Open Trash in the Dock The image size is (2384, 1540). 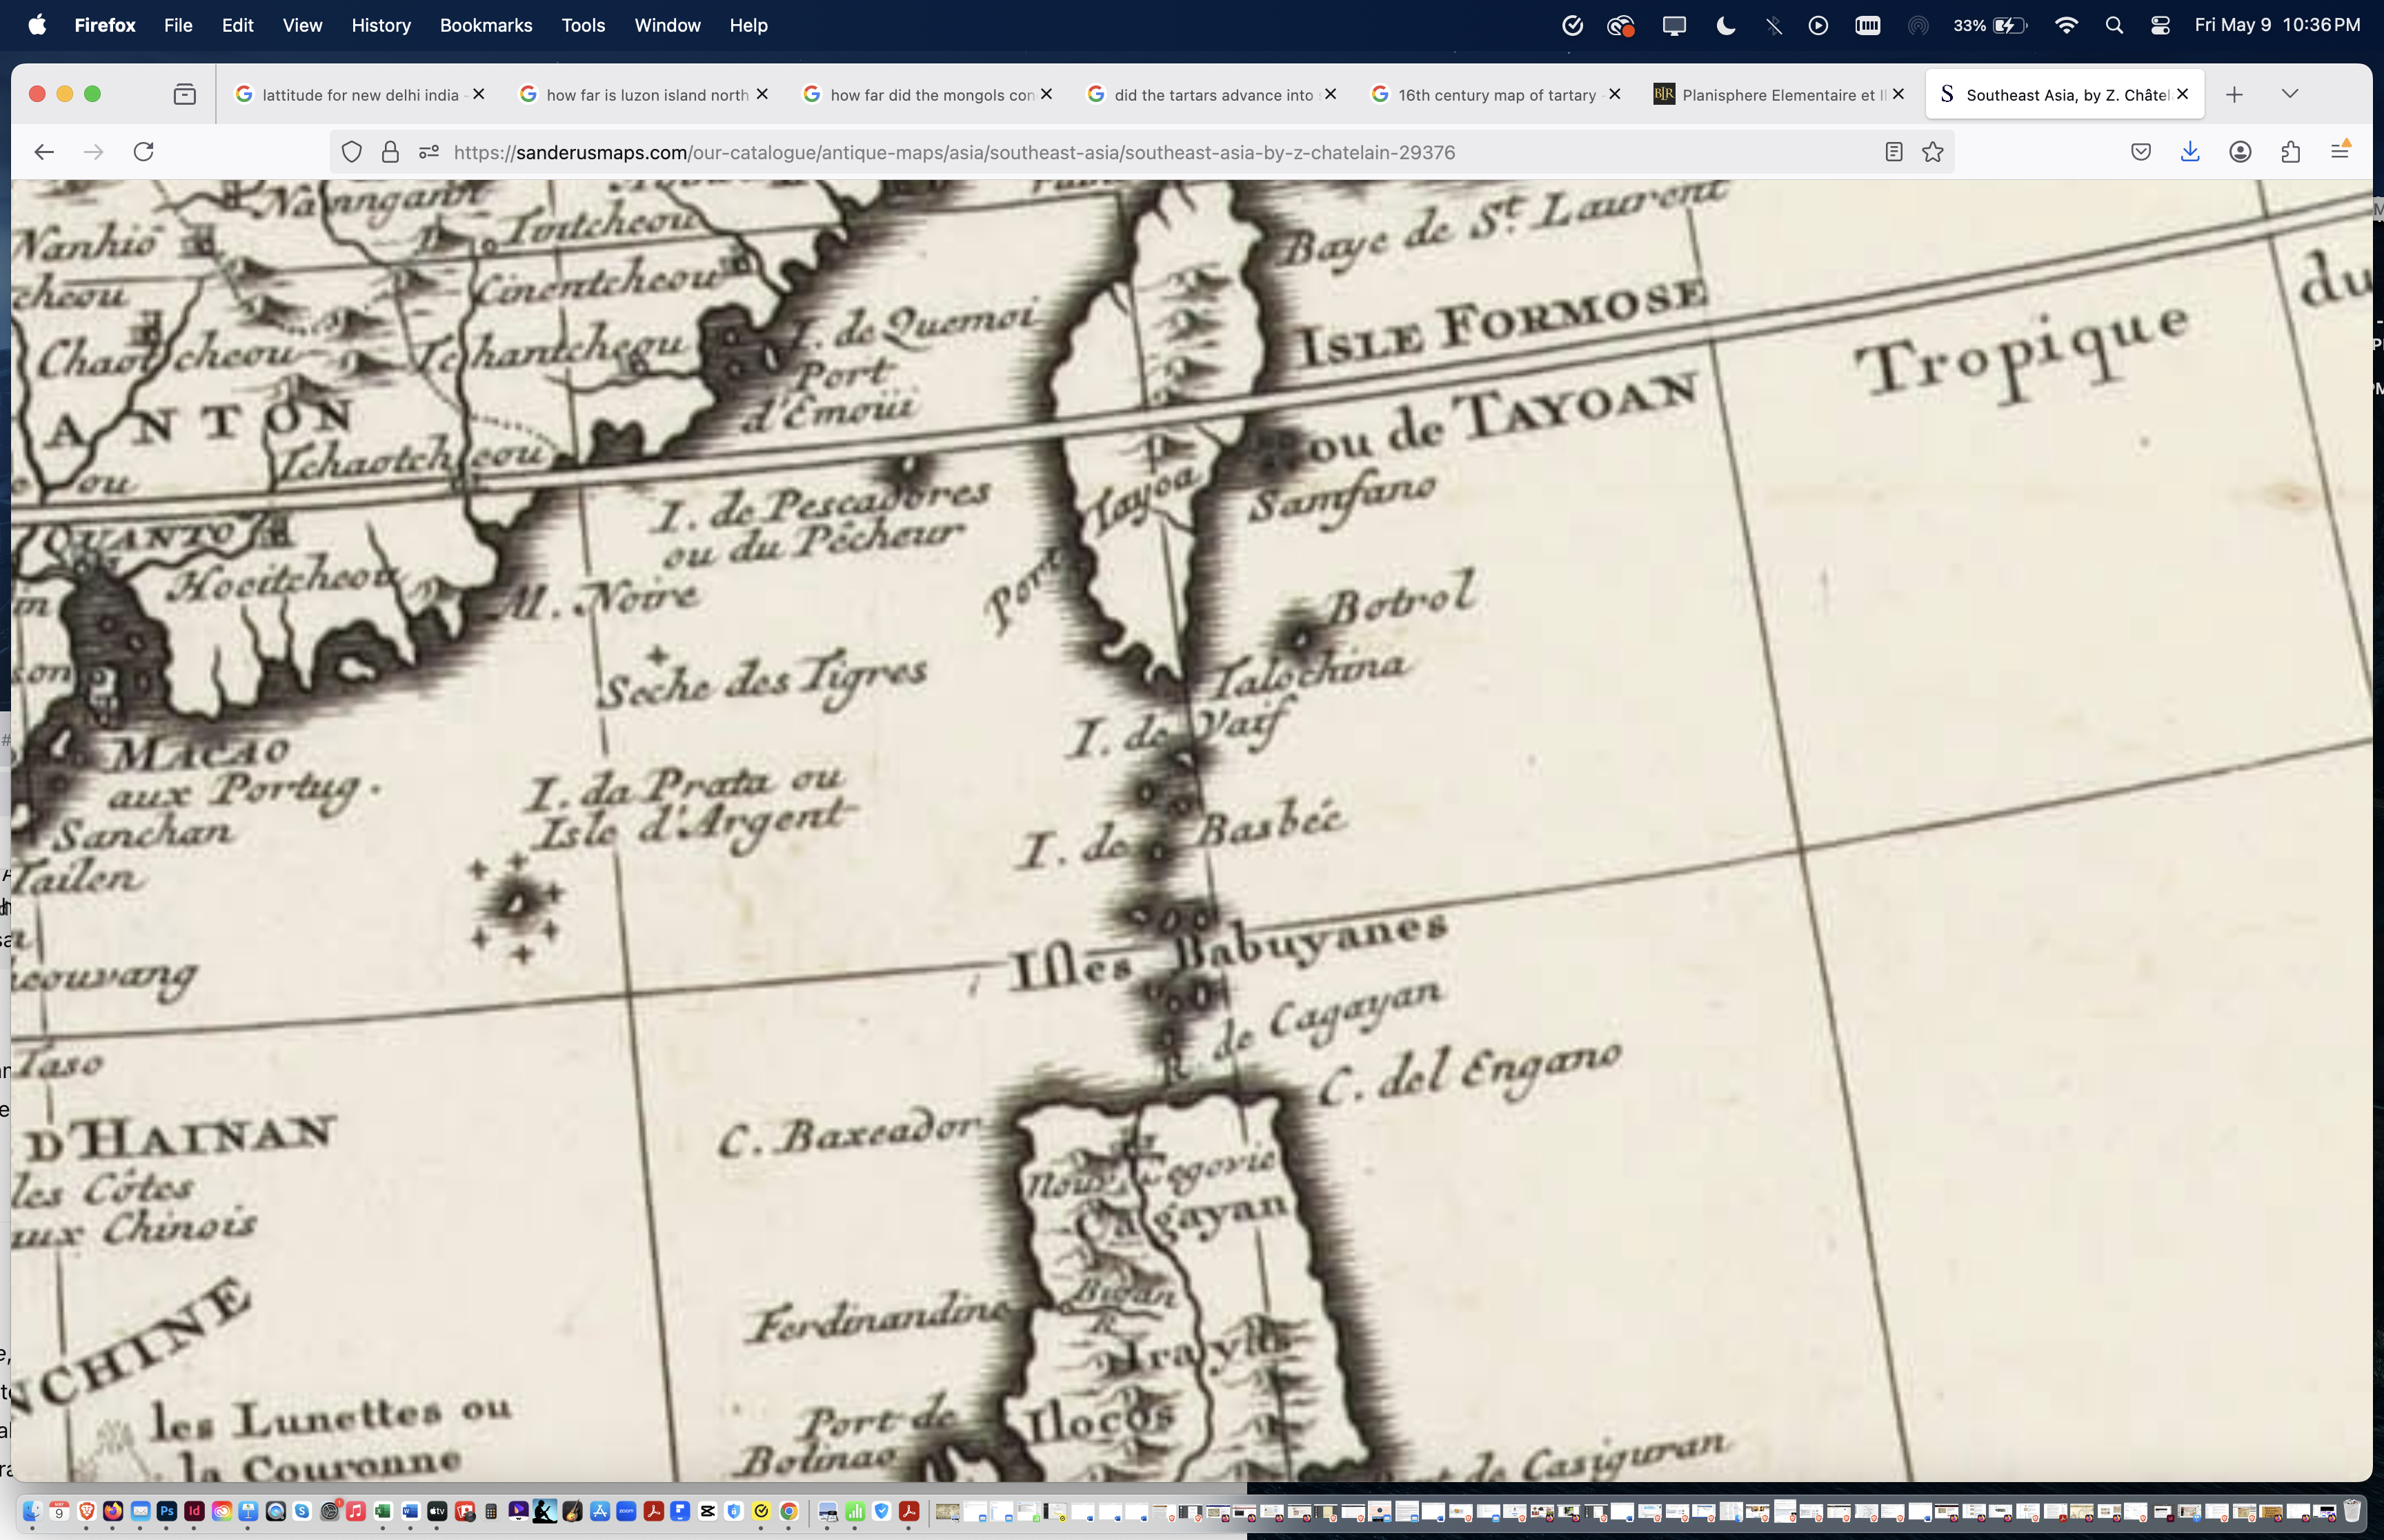click(2353, 1510)
